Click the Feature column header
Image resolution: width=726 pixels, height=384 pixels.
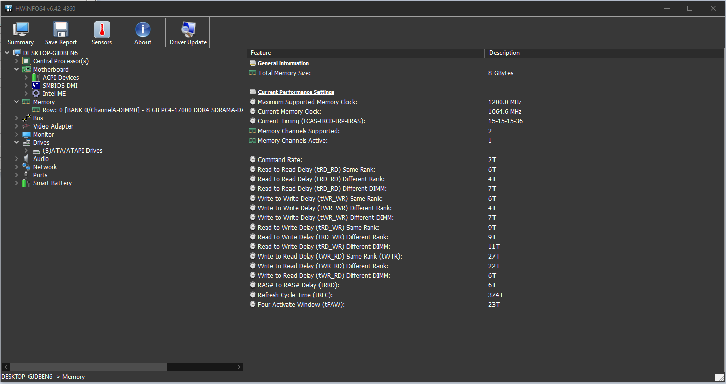coord(365,53)
